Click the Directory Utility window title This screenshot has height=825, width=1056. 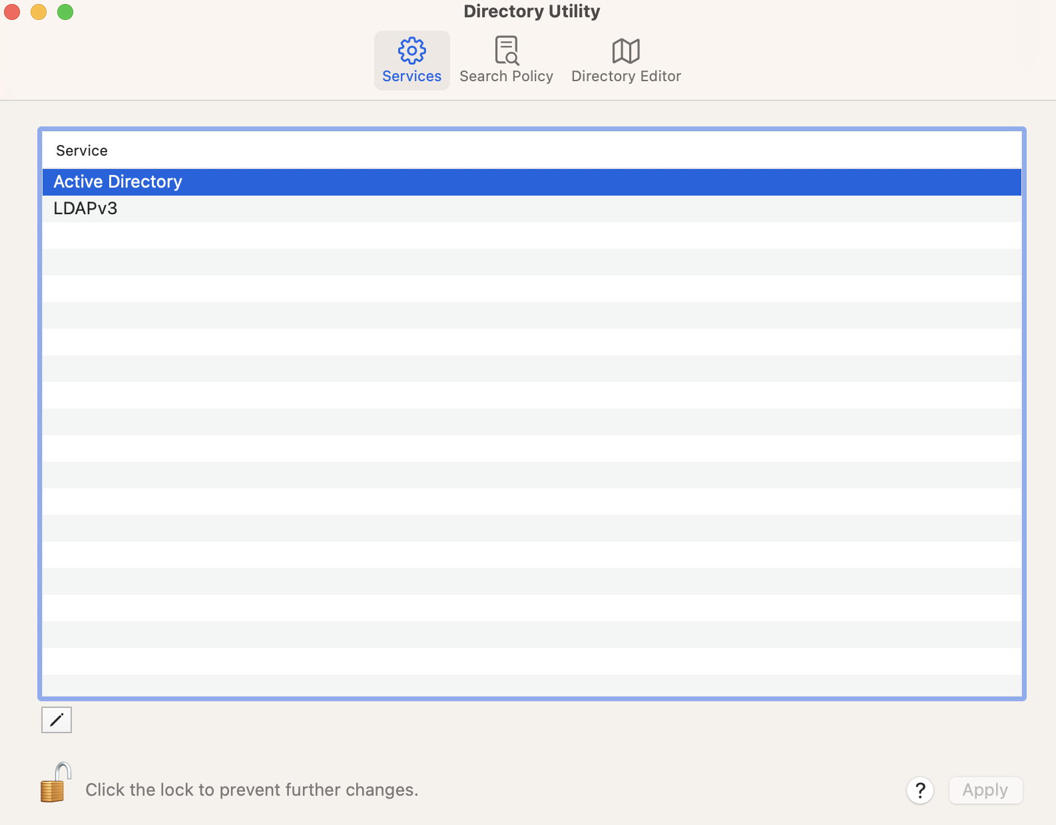[531, 11]
